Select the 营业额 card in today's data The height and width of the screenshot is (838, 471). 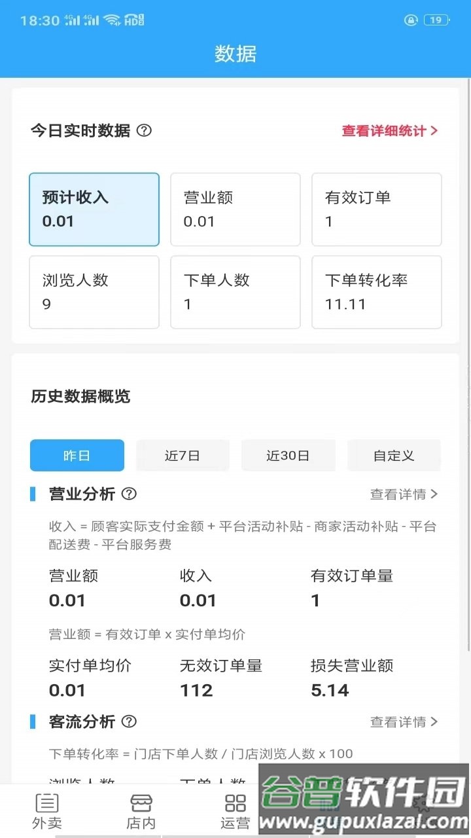[235, 209]
